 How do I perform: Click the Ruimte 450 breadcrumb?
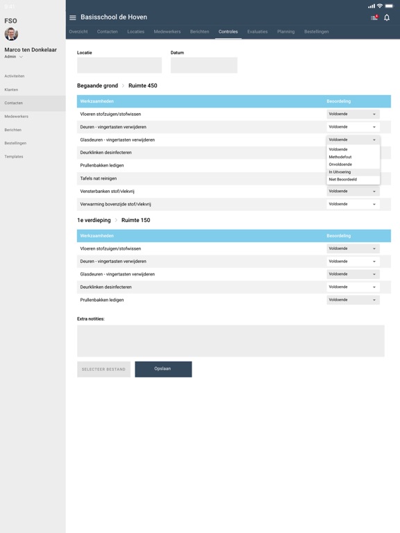tap(143, 85)
